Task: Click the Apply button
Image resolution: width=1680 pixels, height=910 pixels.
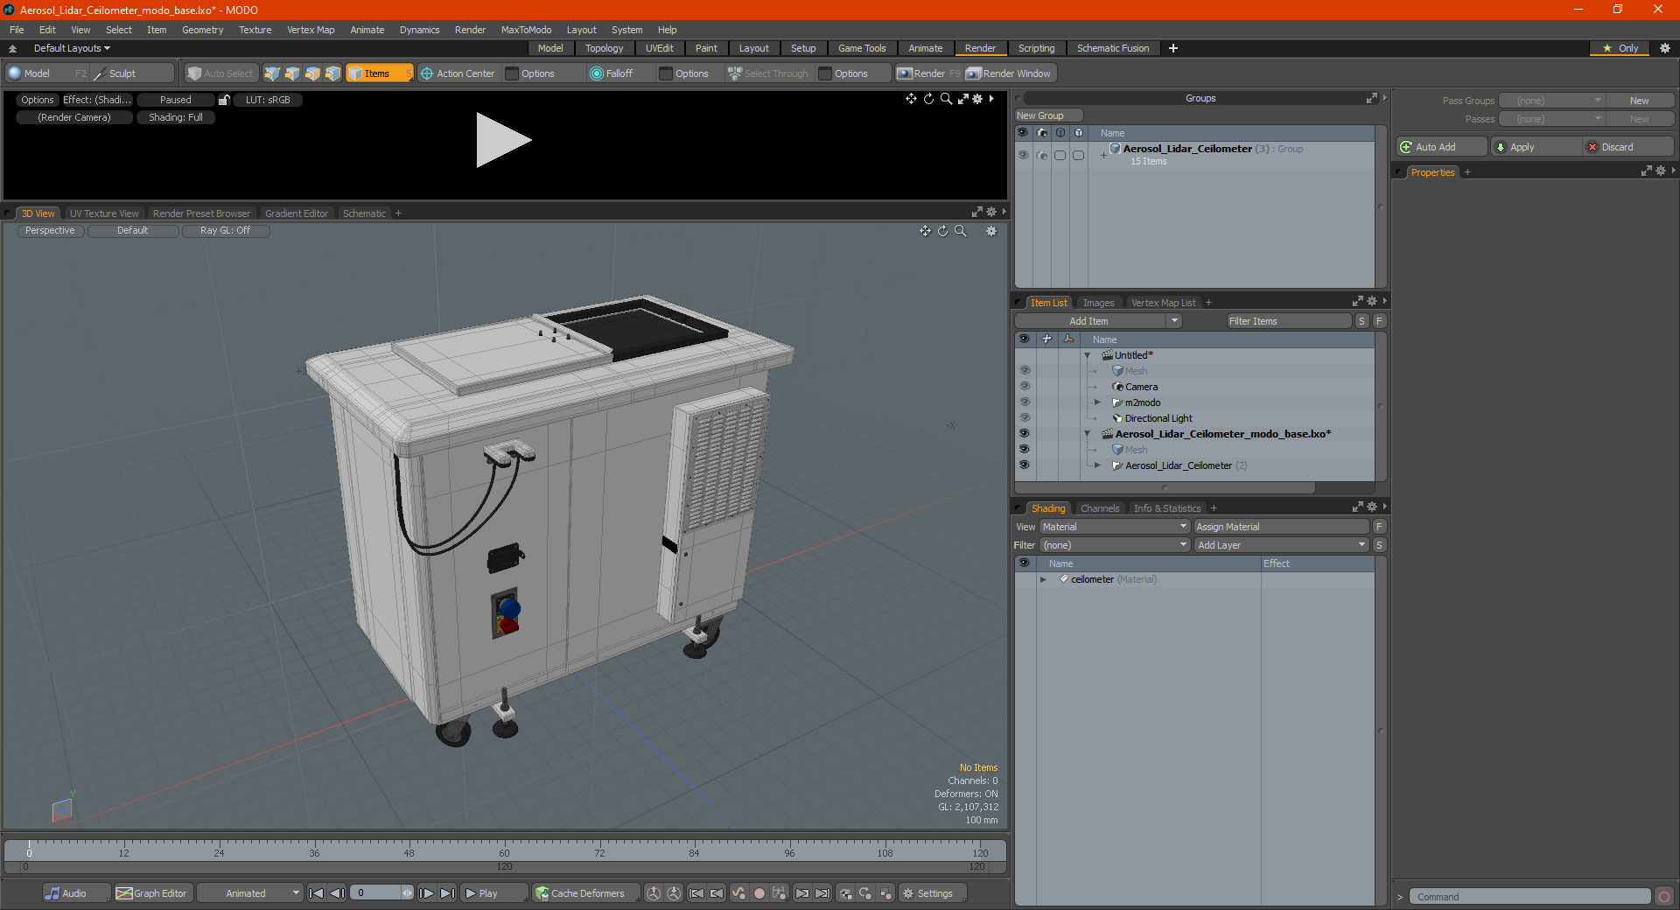Action: (1536, 147)
